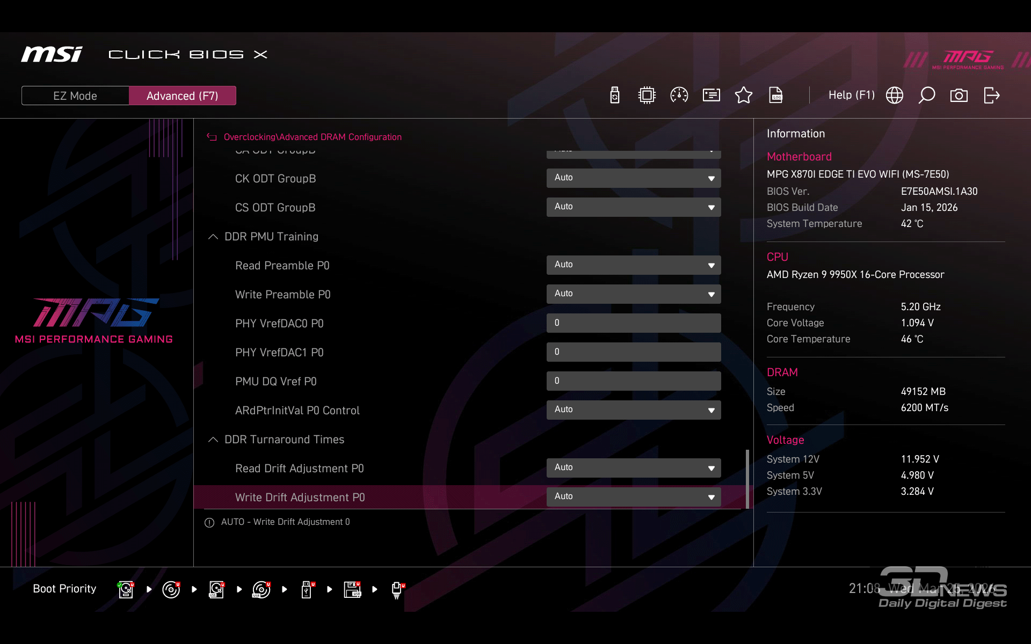
Task: Collapse the DDR PMU Training section
Action: pos(213,237)
